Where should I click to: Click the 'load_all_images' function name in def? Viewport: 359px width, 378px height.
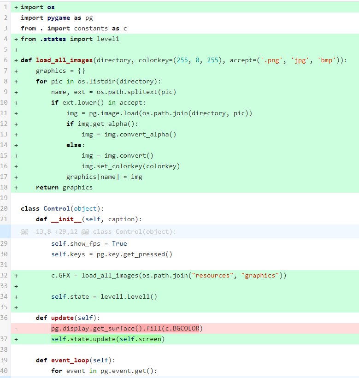(65, 60)
